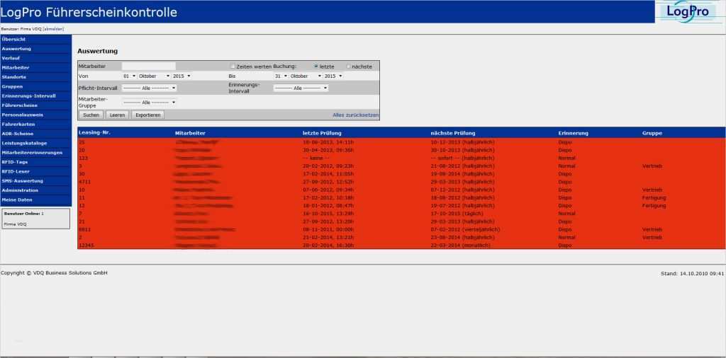Open the Erinnerungs-Intervall filter dropdown
The image size is (726, 358).
coord(301,88)
